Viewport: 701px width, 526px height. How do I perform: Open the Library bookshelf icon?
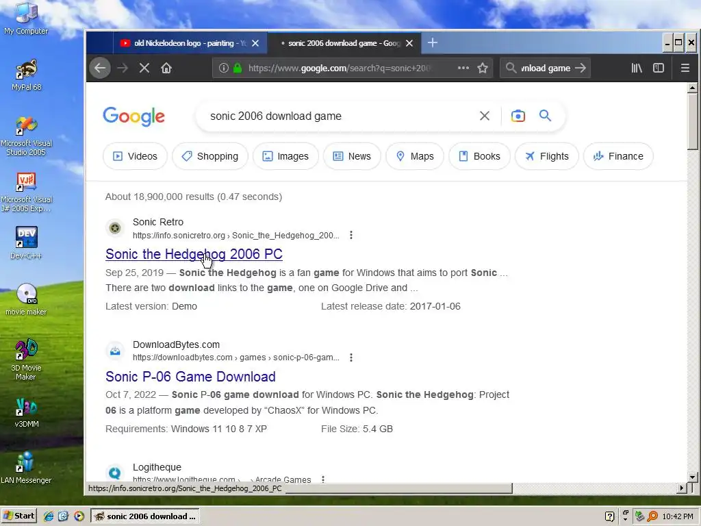pyautogui.click(x=637, y=68)
